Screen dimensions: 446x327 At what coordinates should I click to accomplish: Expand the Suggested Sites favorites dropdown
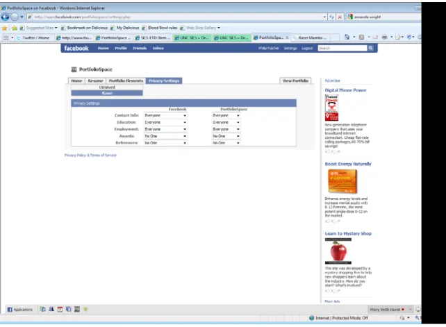point(56,28)
